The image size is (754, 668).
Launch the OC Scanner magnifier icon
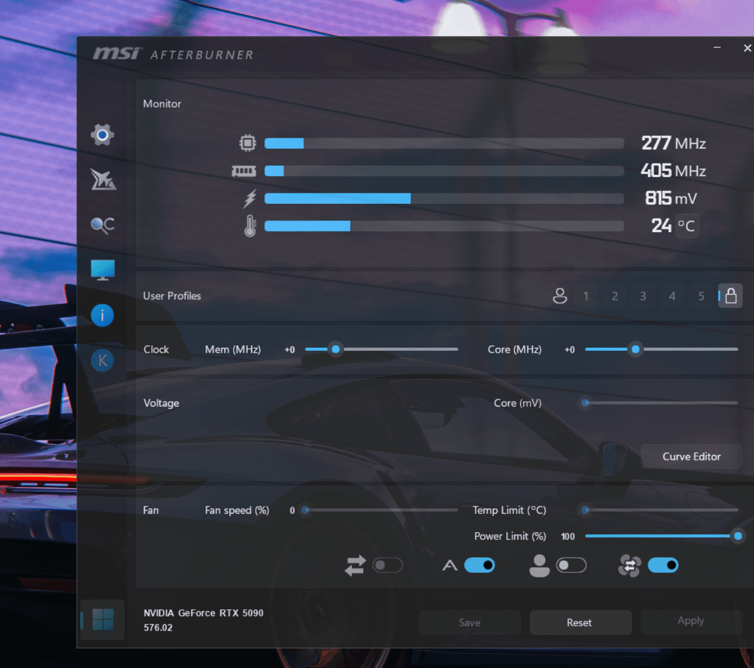click(x=102, y=225)
